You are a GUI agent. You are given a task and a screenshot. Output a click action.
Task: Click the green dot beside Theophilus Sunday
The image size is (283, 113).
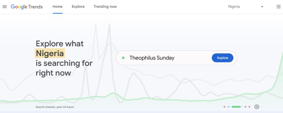pyautogui.click(x=123, y=58)
